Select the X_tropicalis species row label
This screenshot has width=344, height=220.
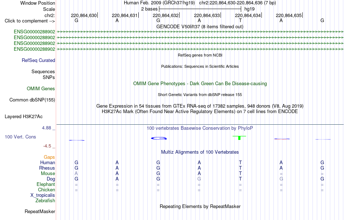43,195
